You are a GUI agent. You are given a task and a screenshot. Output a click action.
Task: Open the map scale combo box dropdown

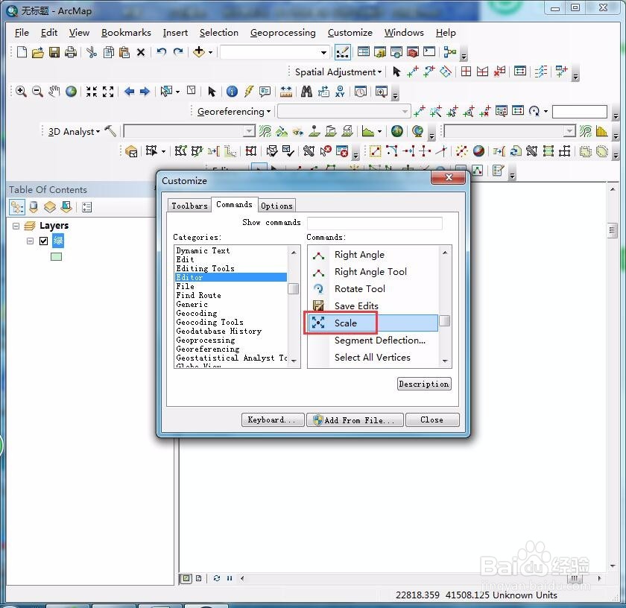tap(323, 52)
